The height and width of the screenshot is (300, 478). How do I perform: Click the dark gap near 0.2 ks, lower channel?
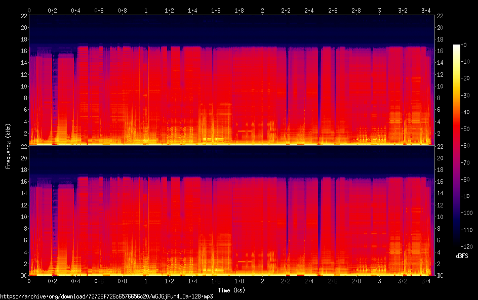click(54, 223)
